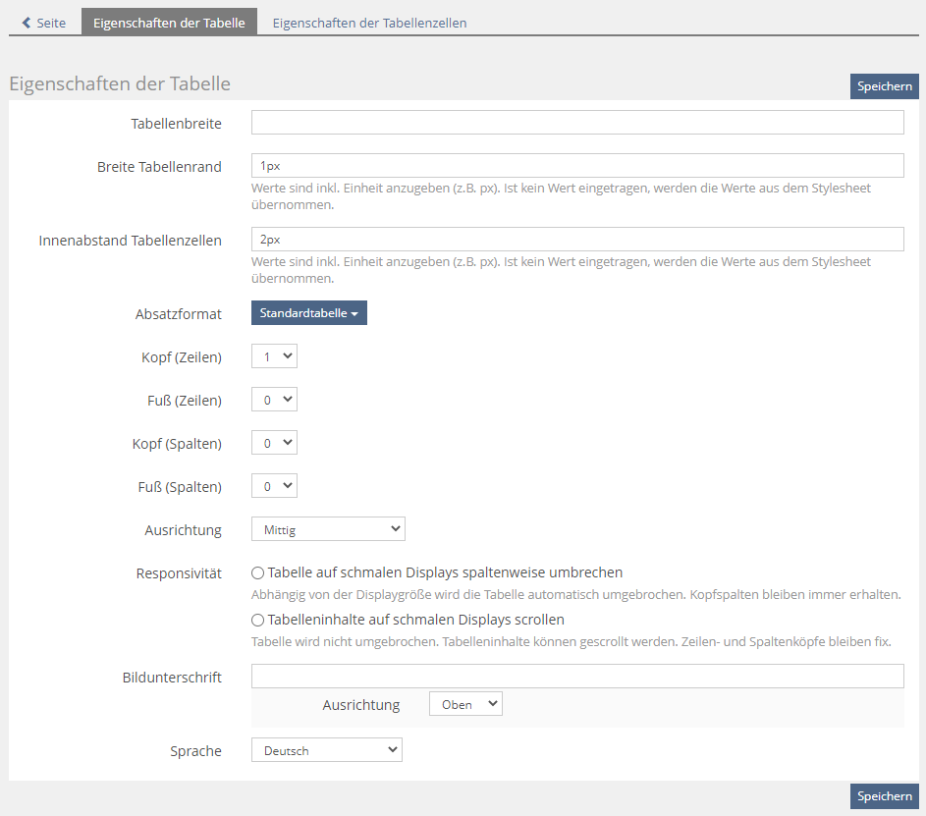Screen dimensions: 926x816
Task: Open the Kopf (Spalten) select box
Action: (x=274, y=443)
